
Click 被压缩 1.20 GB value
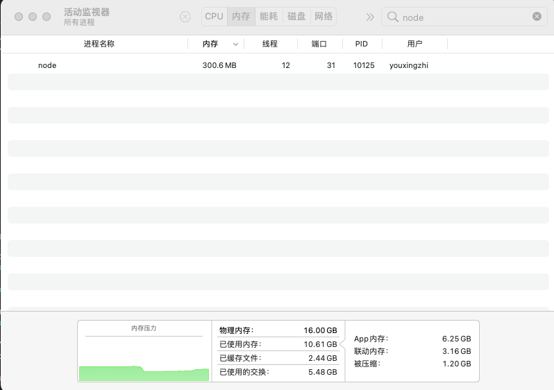click(457, 364)
